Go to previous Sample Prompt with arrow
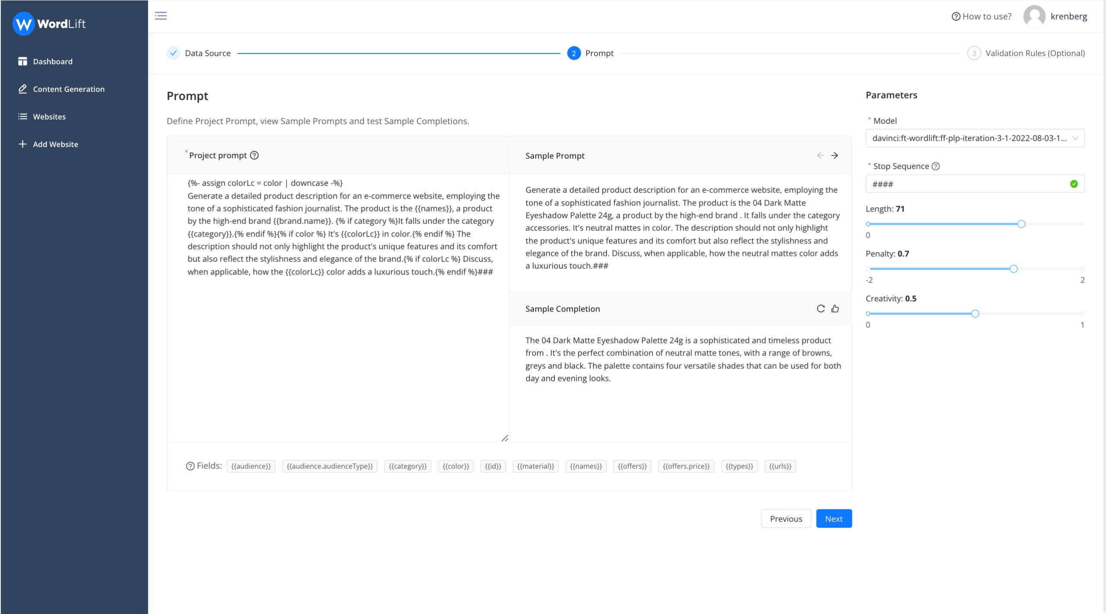Viewport: 1106px width, 614px height. coord(820,155)
